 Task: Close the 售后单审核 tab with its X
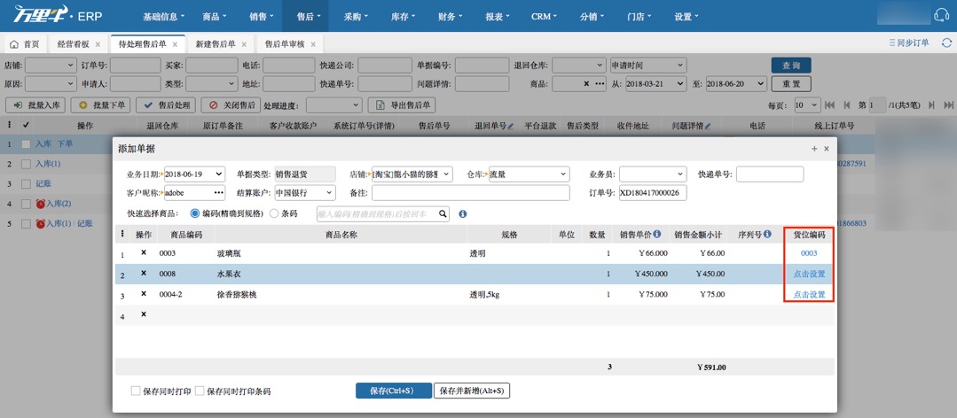[313, 44]
